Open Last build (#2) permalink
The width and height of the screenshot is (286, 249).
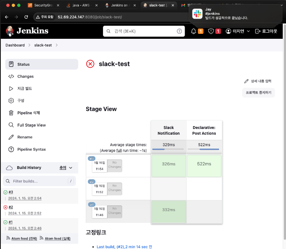click(124, 247)
